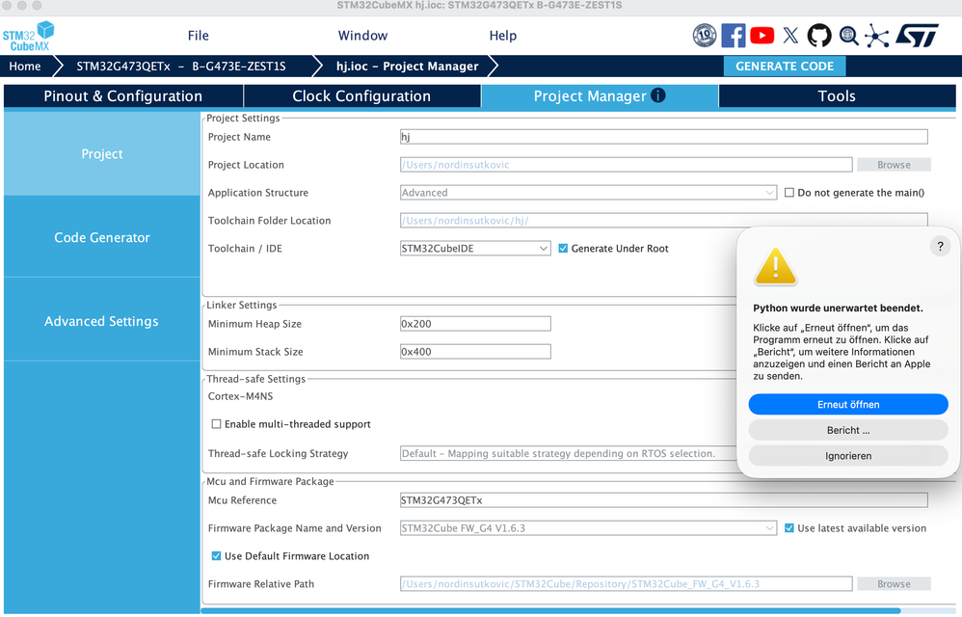Open the Facebook icon link
This screenshot has width=962, height=617.
point(734,36)
